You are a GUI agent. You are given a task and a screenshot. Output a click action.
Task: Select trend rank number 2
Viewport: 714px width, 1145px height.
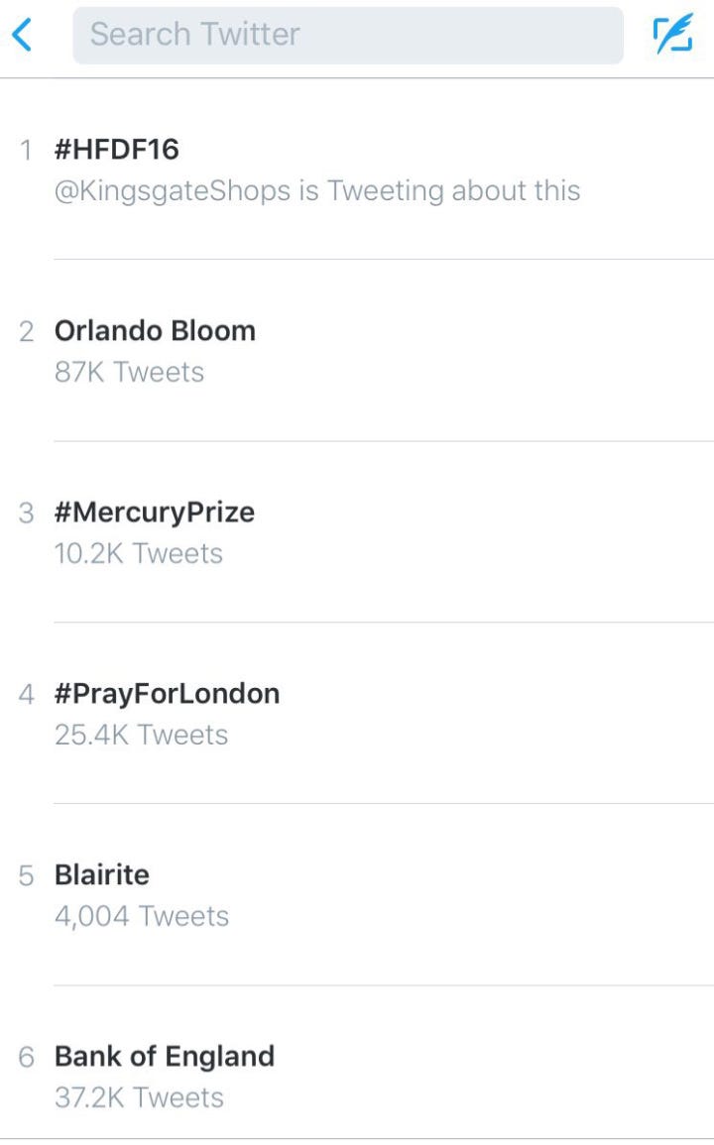point(27,332)
